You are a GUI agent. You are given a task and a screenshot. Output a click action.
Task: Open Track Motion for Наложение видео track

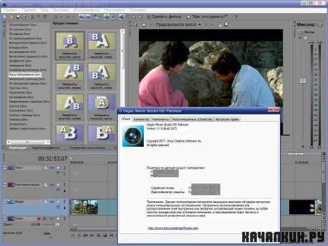click(x=45, y=185)
